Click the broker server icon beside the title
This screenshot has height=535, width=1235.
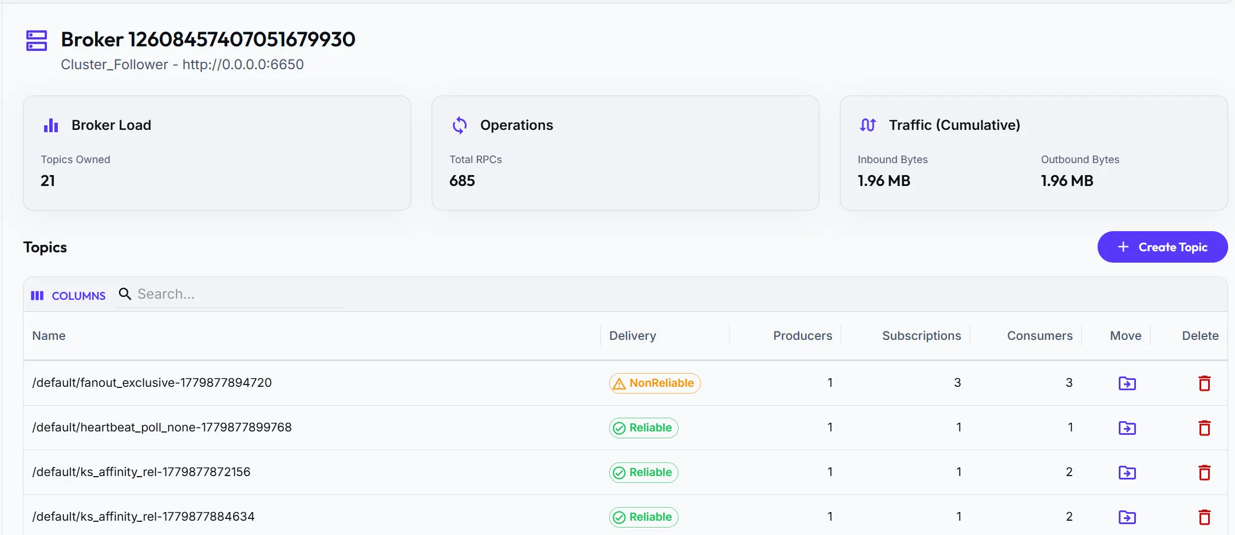click(x=37, y=41)
